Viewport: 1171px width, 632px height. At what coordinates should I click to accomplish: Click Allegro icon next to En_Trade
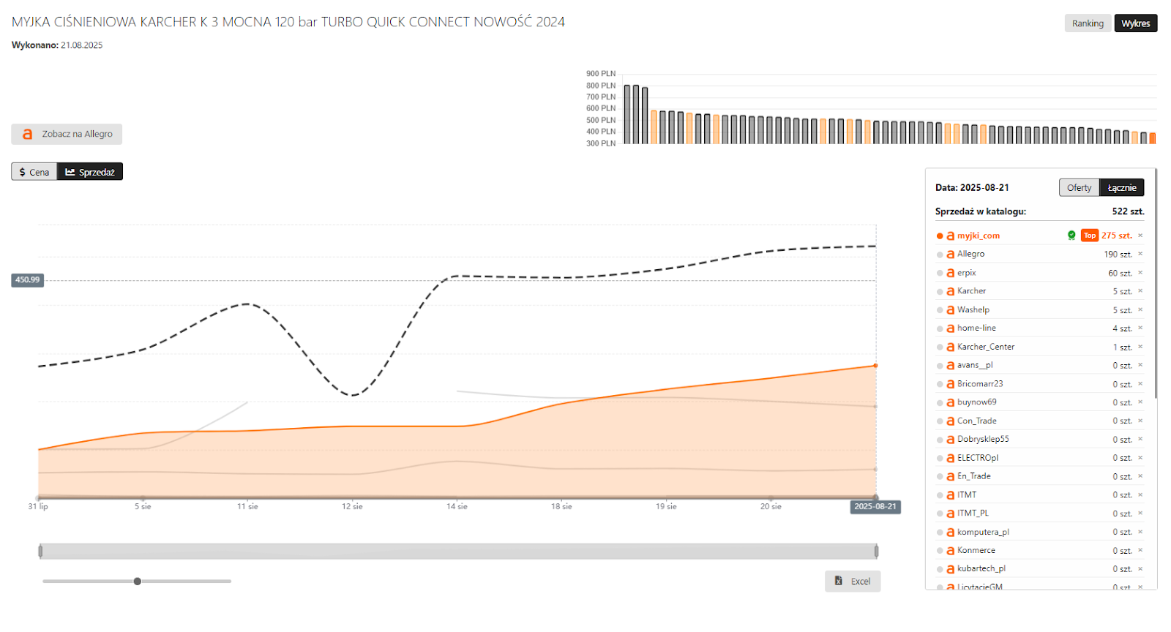click(x=950, y=477)
